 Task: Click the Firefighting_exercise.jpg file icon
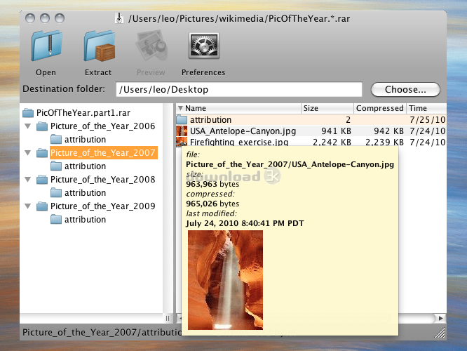[182, 143]
